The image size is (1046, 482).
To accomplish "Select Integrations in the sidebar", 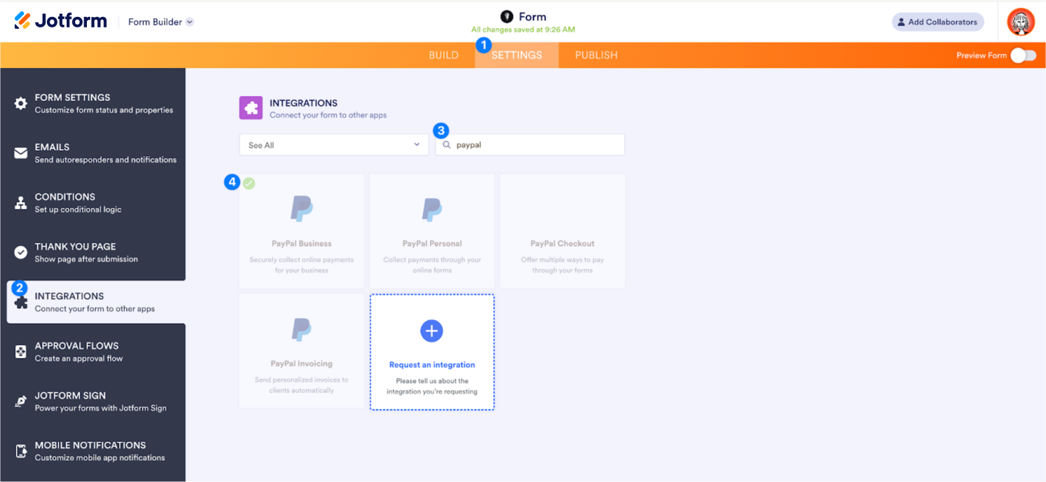I will pyautogui.click(x=96, y=302).
